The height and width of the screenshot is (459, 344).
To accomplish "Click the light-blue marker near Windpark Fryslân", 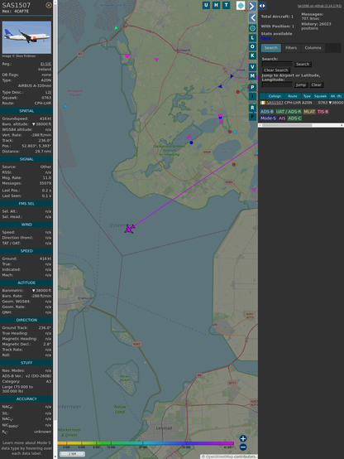I will click(x=65, y=106).
